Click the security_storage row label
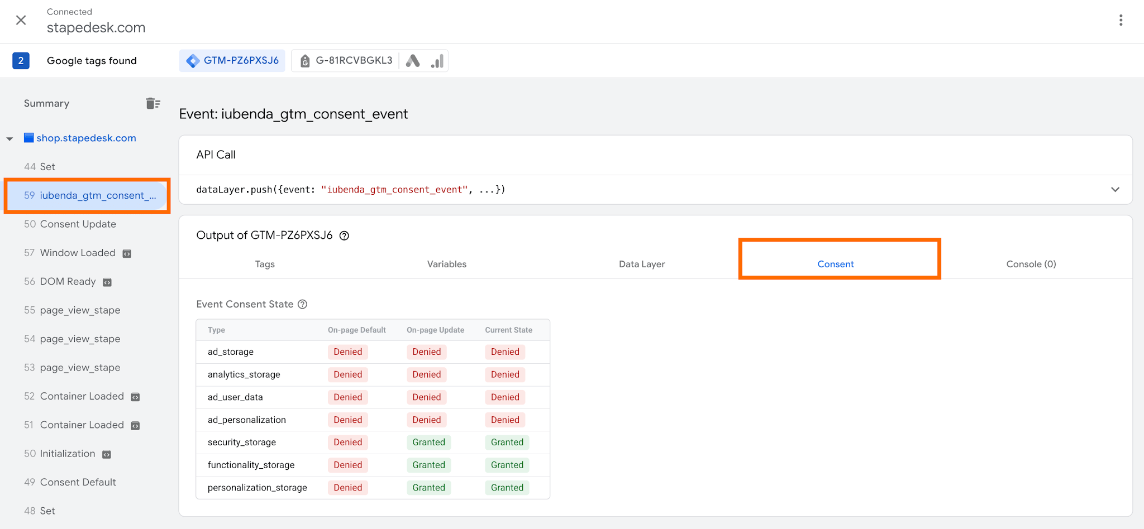Viewport: 1144px width, 529px height. [242, 442]
